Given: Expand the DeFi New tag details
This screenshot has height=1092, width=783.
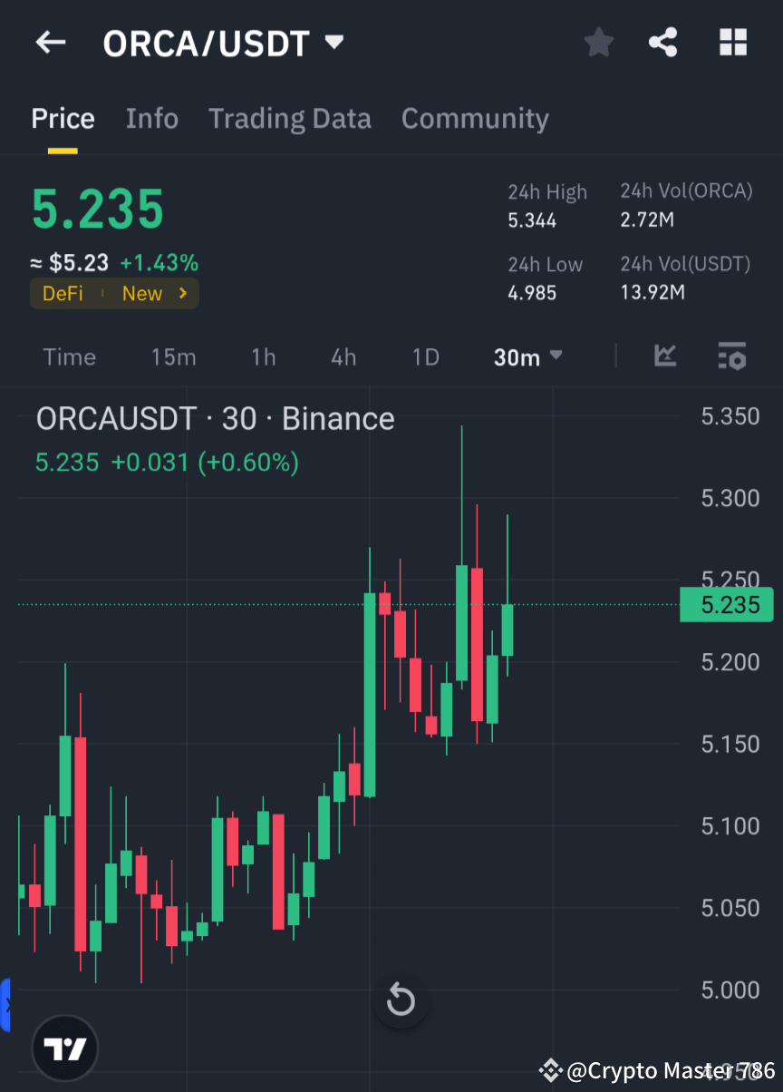Looking at the screenshot, I should click(x=114, y=293).
